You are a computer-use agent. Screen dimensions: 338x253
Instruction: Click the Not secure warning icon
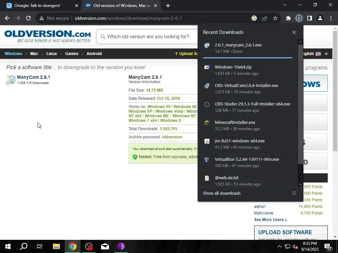42,18
